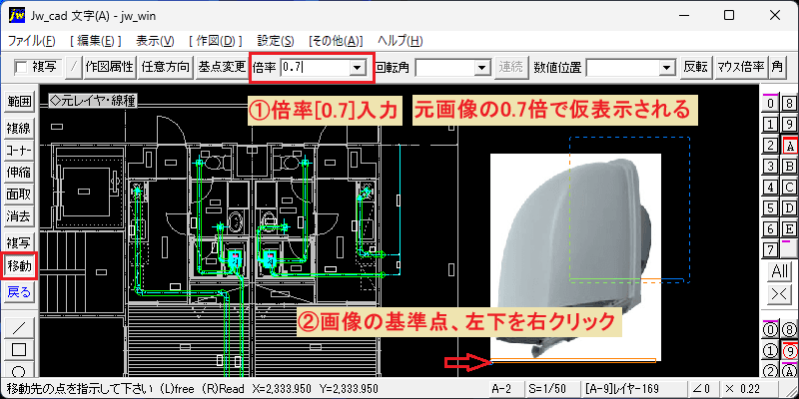This screenshot has height=399, width=799.
Task: Click the slash button beside 作図属性
Action: coord(74,67)
